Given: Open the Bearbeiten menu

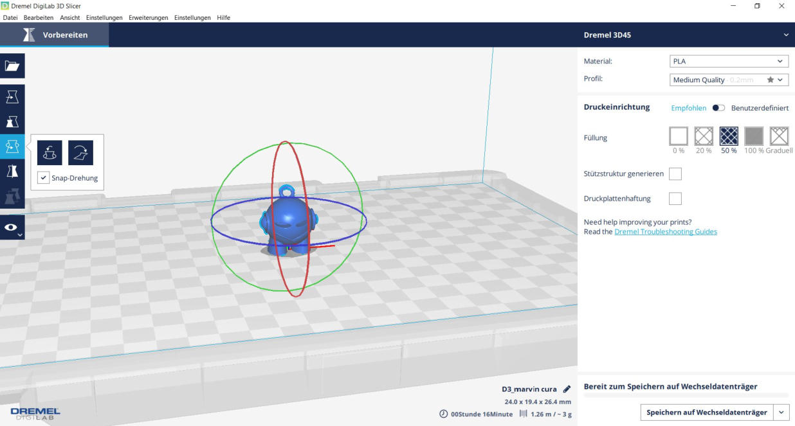Looking at the screenshot, I should [39, 17].
